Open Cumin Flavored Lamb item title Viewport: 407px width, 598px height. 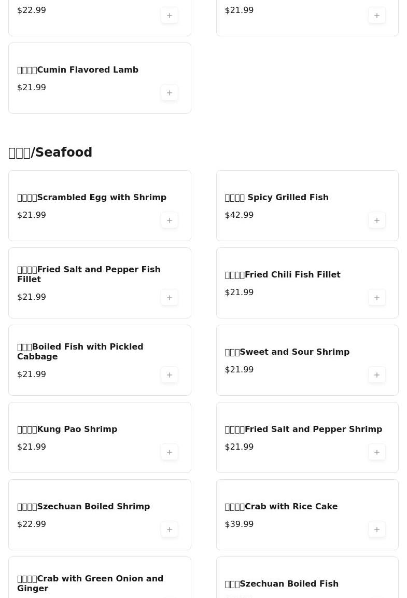(78, 70)
